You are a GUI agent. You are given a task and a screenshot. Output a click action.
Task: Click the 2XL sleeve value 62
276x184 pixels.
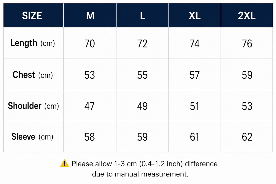click(247, 137)
